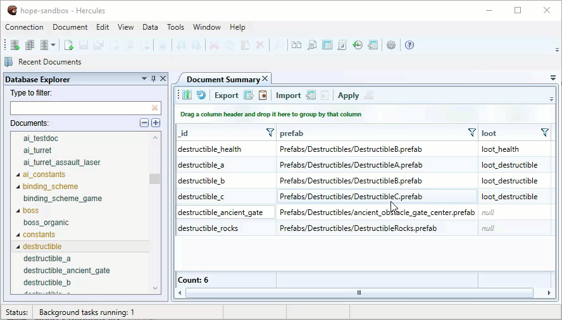562x320 pixels.
Task: Collapse the constants tree node
Action: pos(18,235)
